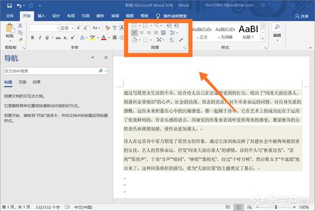Open the 插入 ribbon tab
315x211 pixels.
[x=42, y=16]
